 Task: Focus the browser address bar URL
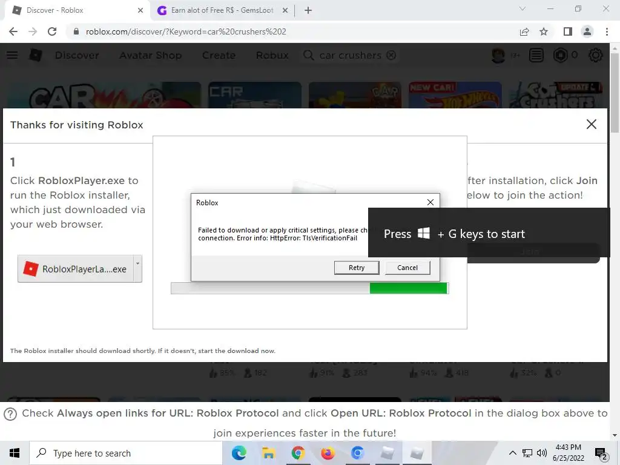click(x=186, y=31)
